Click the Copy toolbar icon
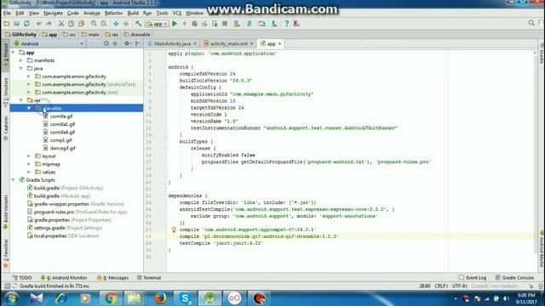Image resolution: width=545 pixels, height=306 pixels. (x=71, y=24)
